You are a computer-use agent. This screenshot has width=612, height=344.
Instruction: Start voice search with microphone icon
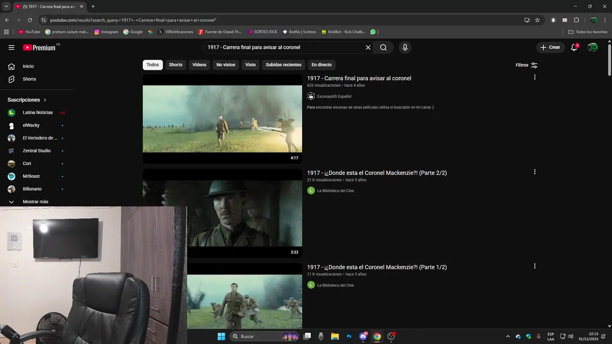pos(405,47)
